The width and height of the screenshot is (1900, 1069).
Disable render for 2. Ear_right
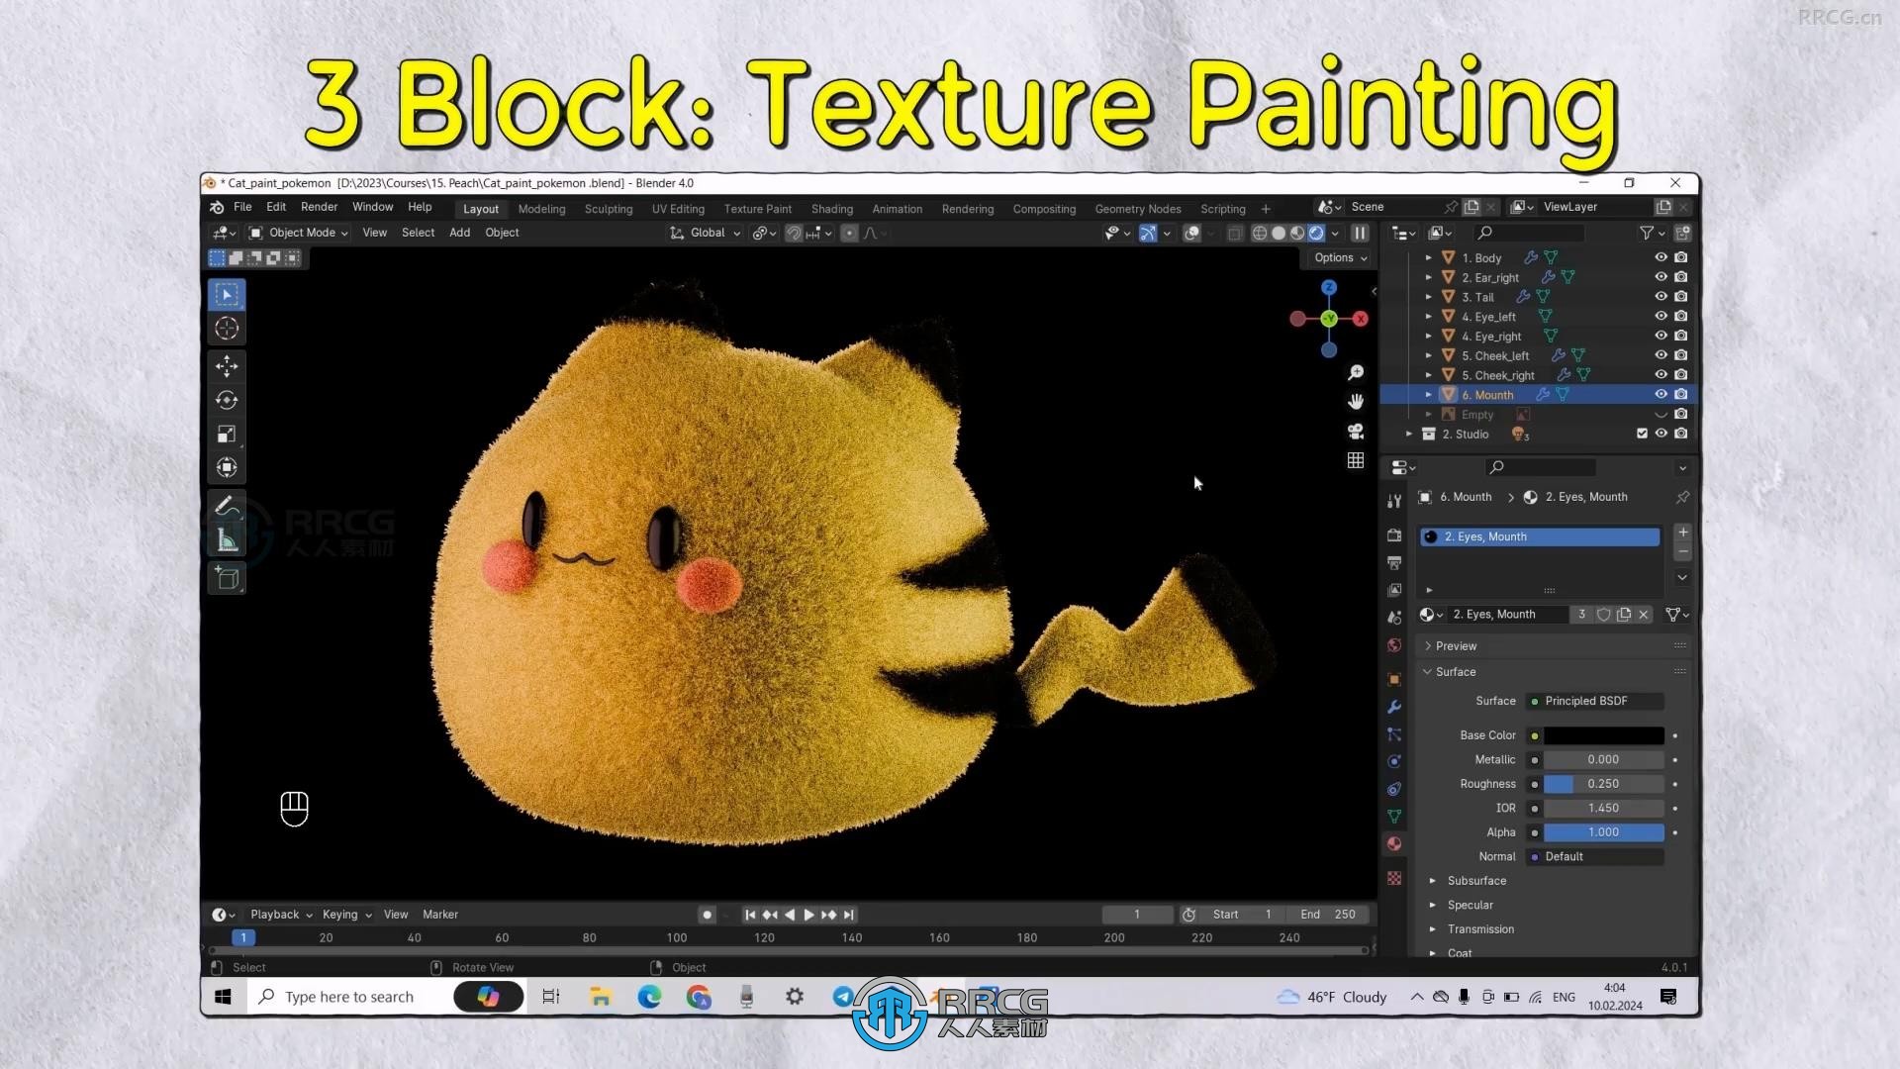click(1681, 277)
